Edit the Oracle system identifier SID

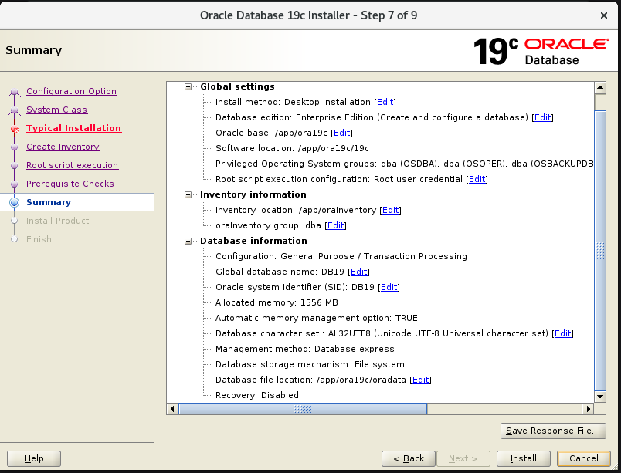(x=389, y=287)
